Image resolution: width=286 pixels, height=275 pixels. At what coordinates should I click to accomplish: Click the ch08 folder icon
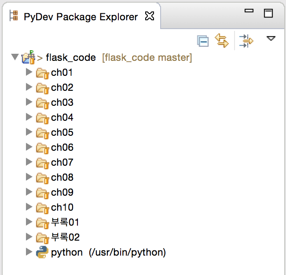click(x=42, y=178)
